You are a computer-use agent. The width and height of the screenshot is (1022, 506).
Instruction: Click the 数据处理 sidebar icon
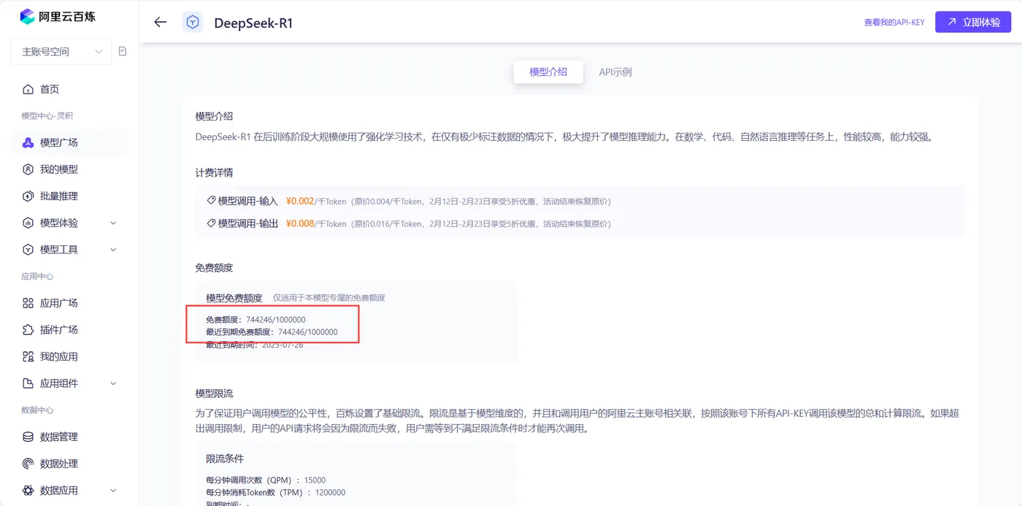pos(28,464)
